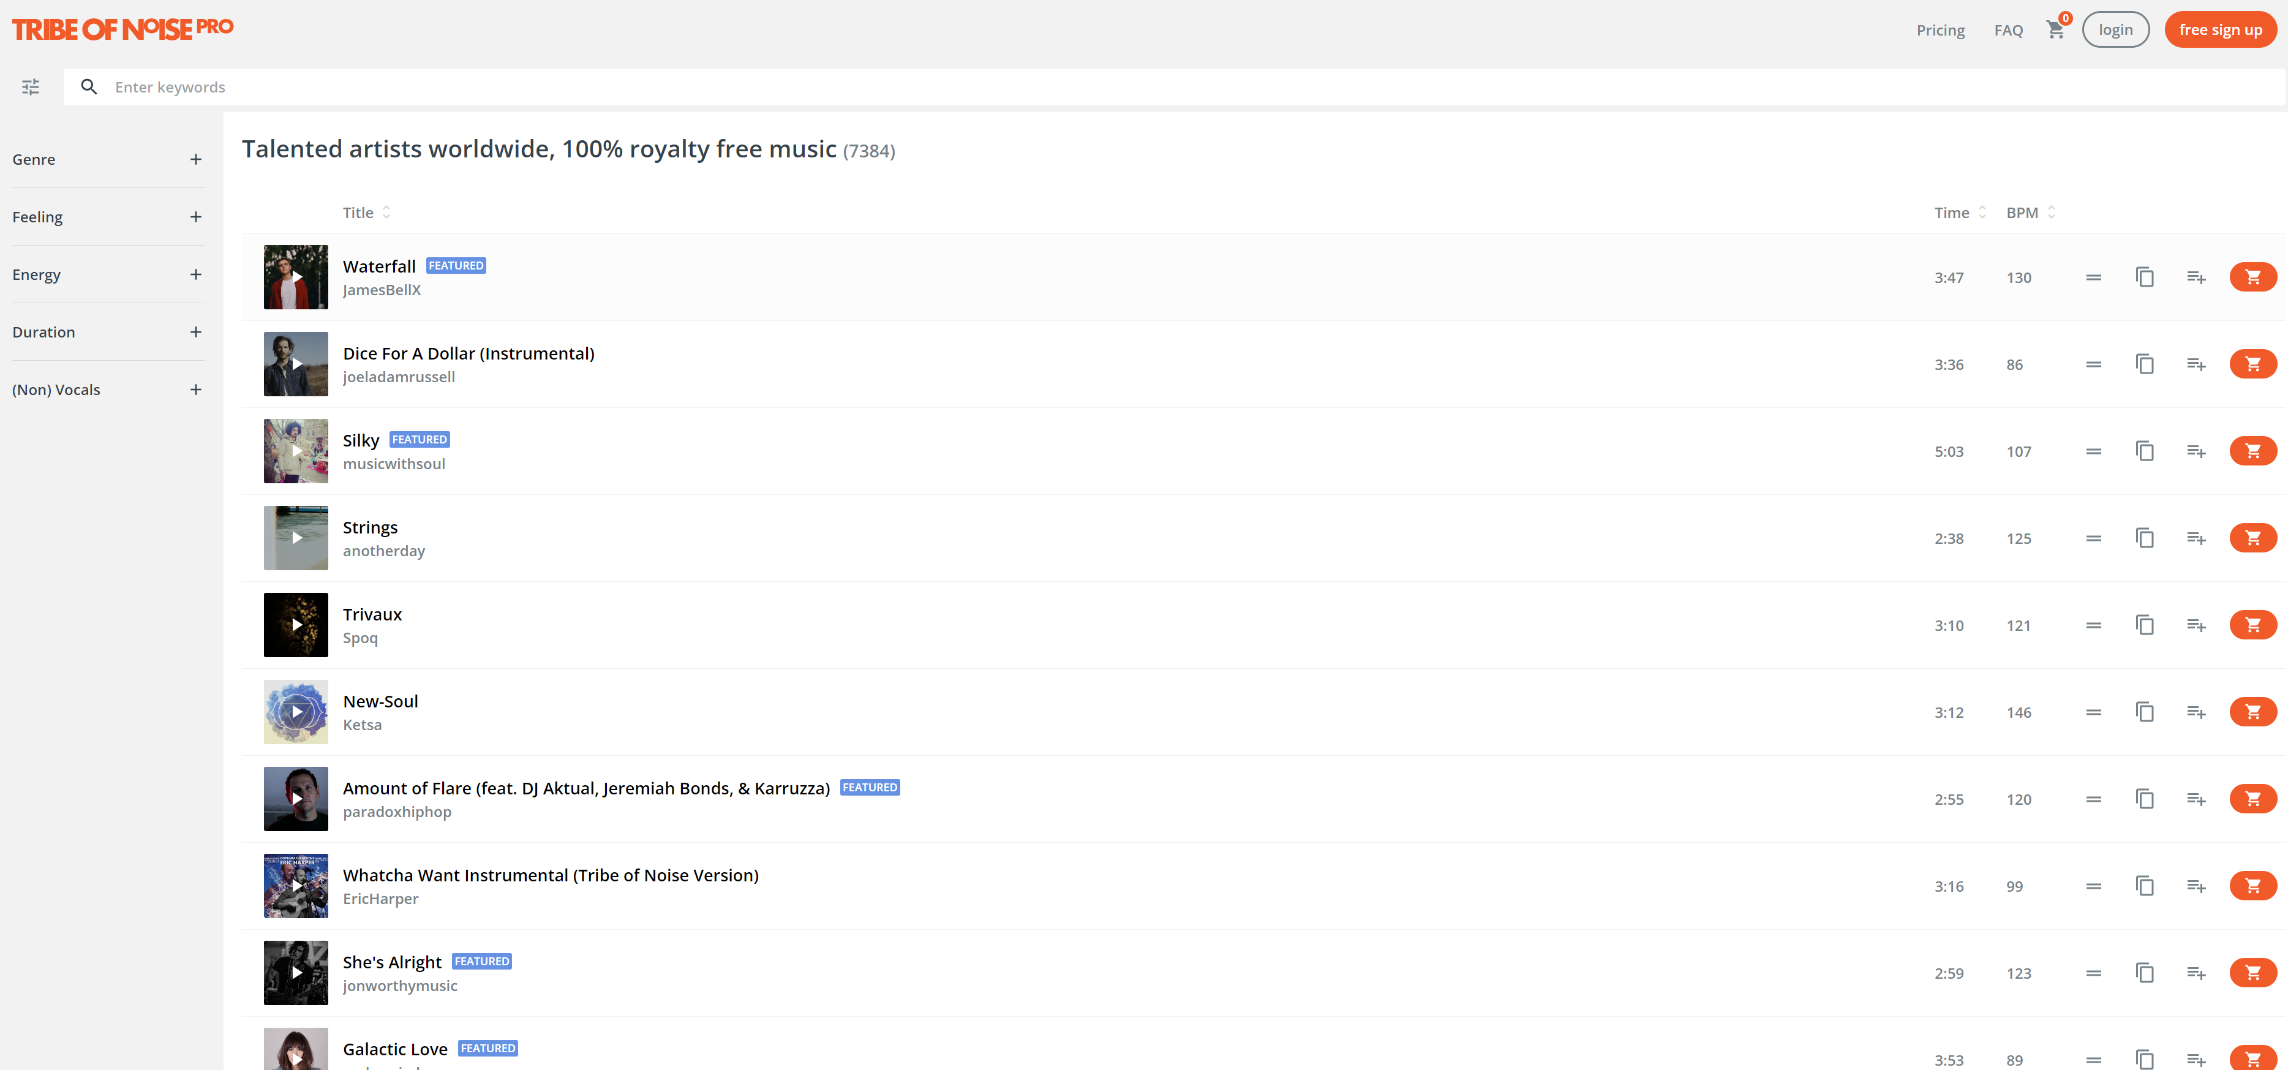Screen dimensions: 2288x1070
Task: Show similar tracks for Trivaux
Action: tap(2093, 625)
